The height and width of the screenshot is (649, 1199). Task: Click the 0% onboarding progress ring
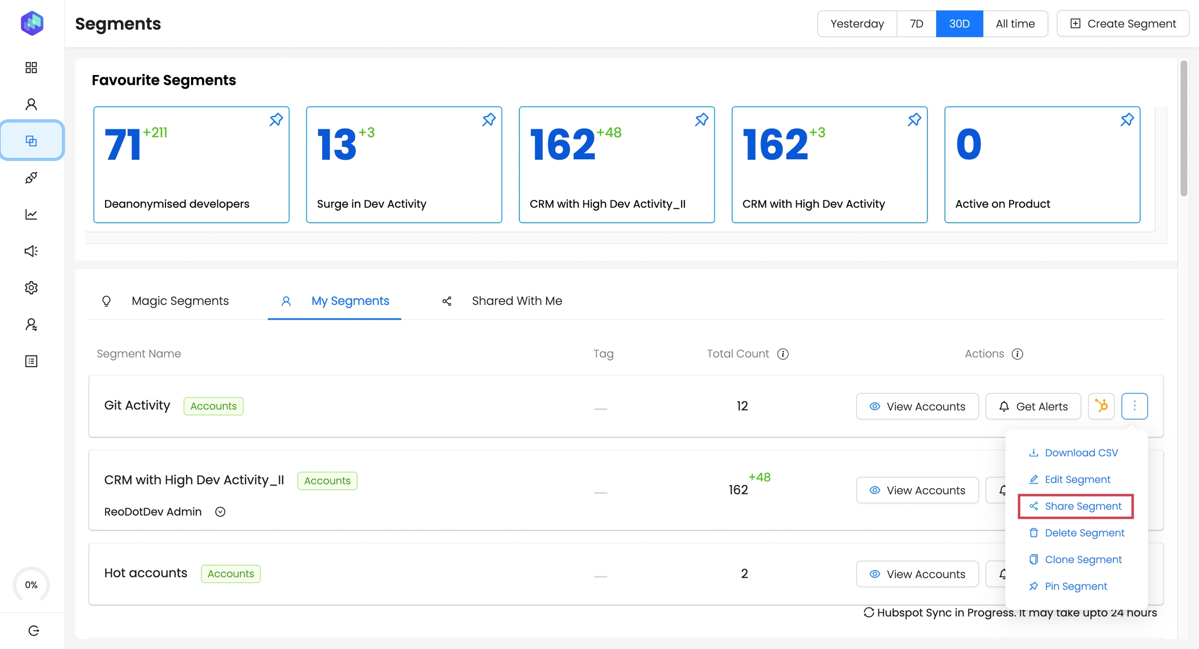point(31,585)
